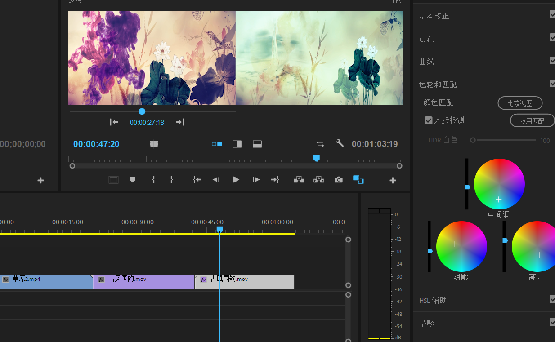Click reference timecode 00:00:27:18

coord(147,122)
